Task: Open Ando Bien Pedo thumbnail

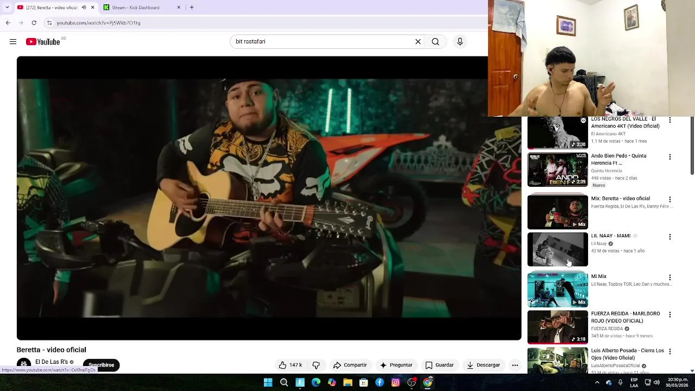Action: pyautogui.click(x=558, y=169)
